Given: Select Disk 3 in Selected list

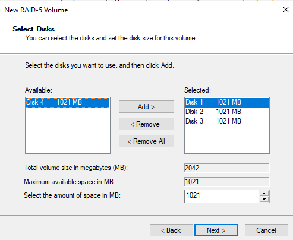Looking at the screenshot, I should click(x=227, y=121).
